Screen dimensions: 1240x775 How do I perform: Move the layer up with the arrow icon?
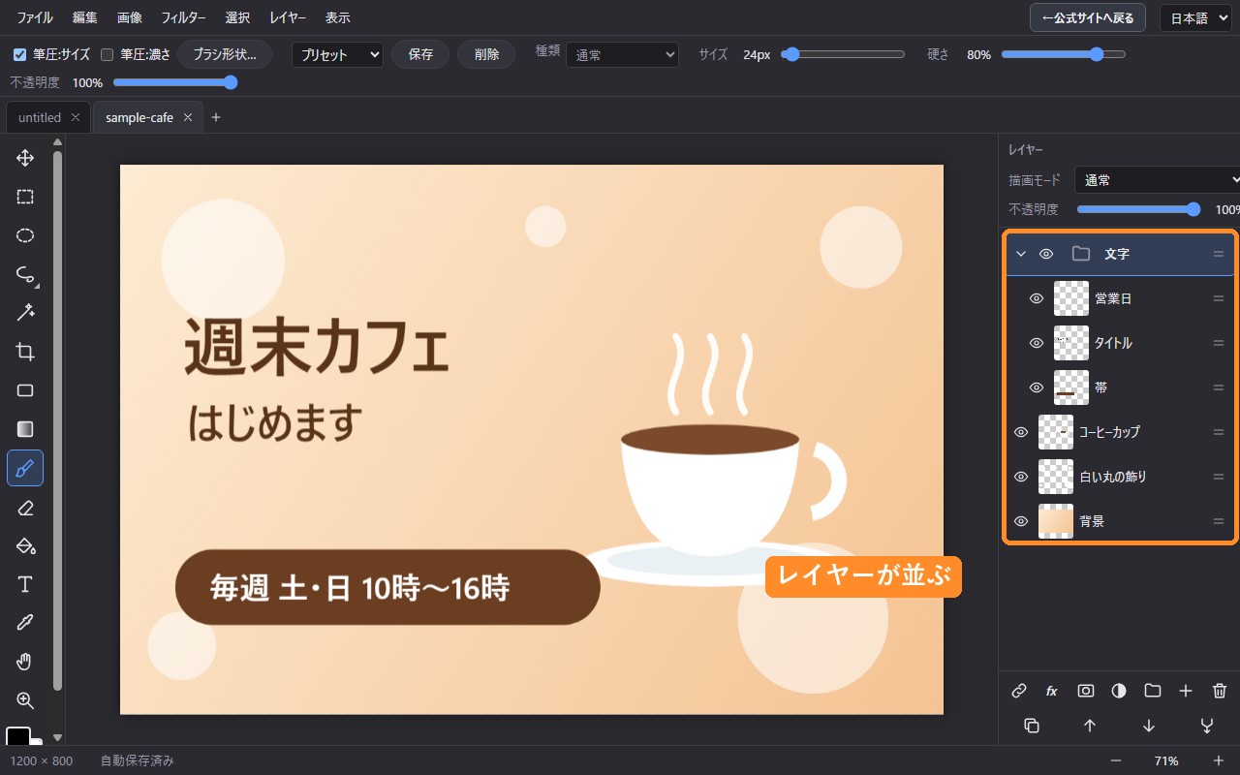pyautogui.click(x=1090, y=726)
